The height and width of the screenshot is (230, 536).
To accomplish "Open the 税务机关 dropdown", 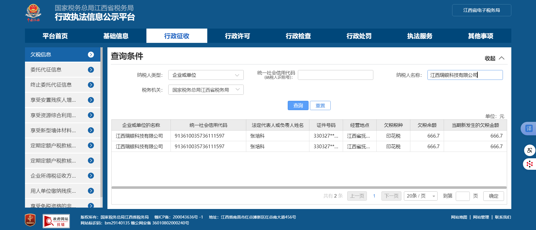I will (x=206, y=90).
